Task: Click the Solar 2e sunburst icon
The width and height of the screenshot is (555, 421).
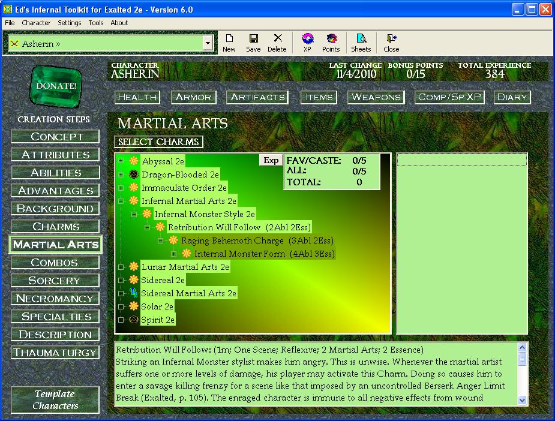Action: point(134,306)
